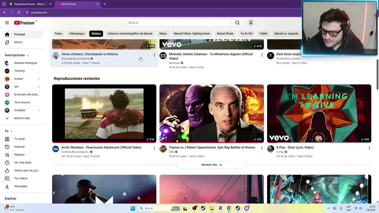Select Universo cinematográfico de Marvel chip
The height and width of the screenshot is (213, 379).
pyautogui.click(x=130, y=34)
